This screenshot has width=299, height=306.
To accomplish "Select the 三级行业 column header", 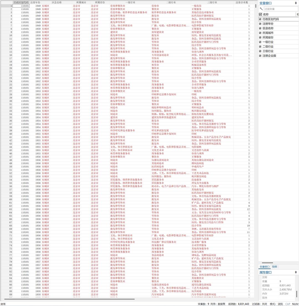I will pos(212,2).
